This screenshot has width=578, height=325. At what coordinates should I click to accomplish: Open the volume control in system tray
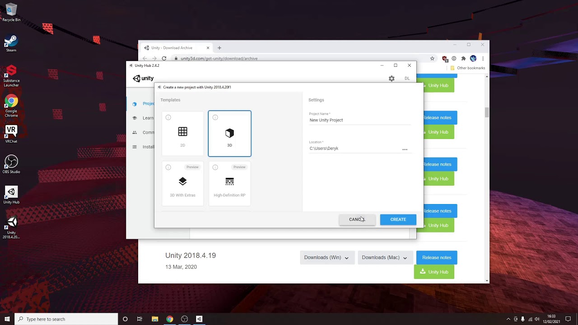click(537, 319)
